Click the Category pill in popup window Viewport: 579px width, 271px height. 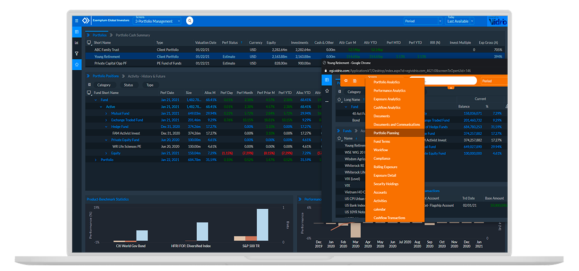click(x=354, y=92)
